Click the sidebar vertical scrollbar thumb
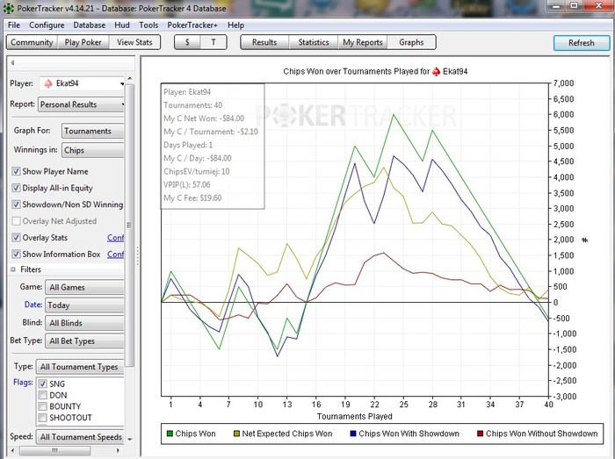 pyautogui.click(x=130, y=225)
